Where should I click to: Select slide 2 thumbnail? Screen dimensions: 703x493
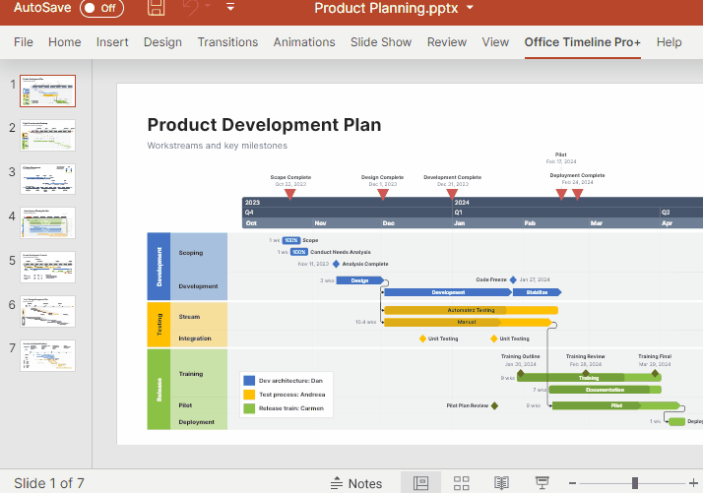tap(48, 135)
